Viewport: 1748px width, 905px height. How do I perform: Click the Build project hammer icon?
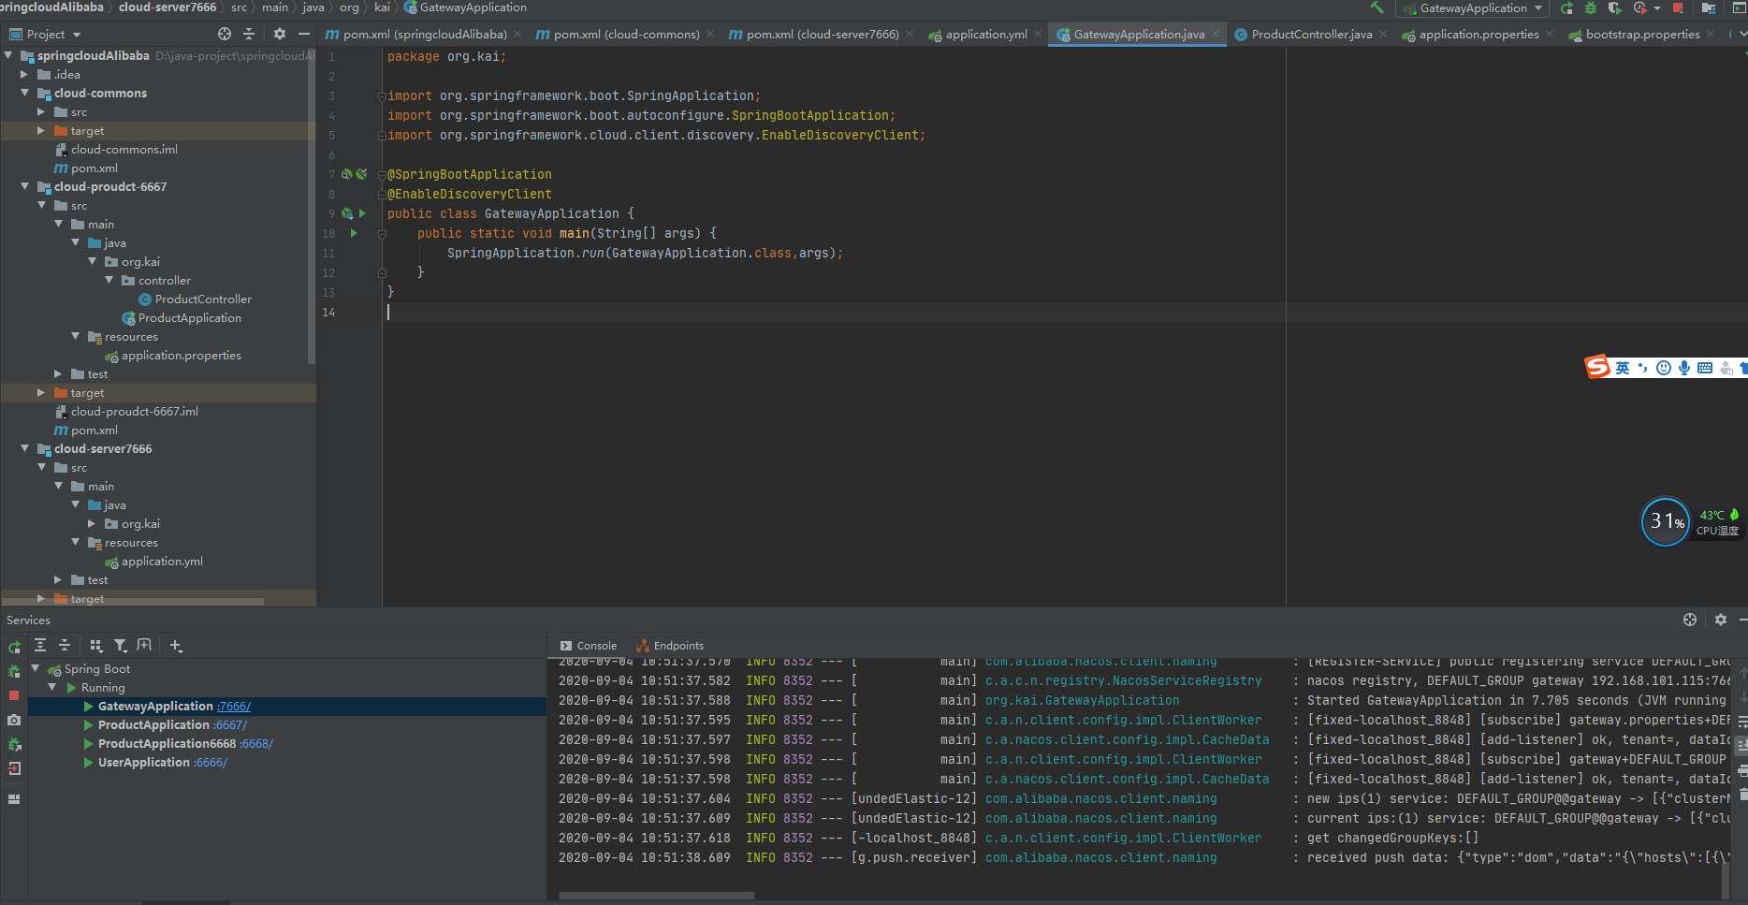tap(1377, 7)
